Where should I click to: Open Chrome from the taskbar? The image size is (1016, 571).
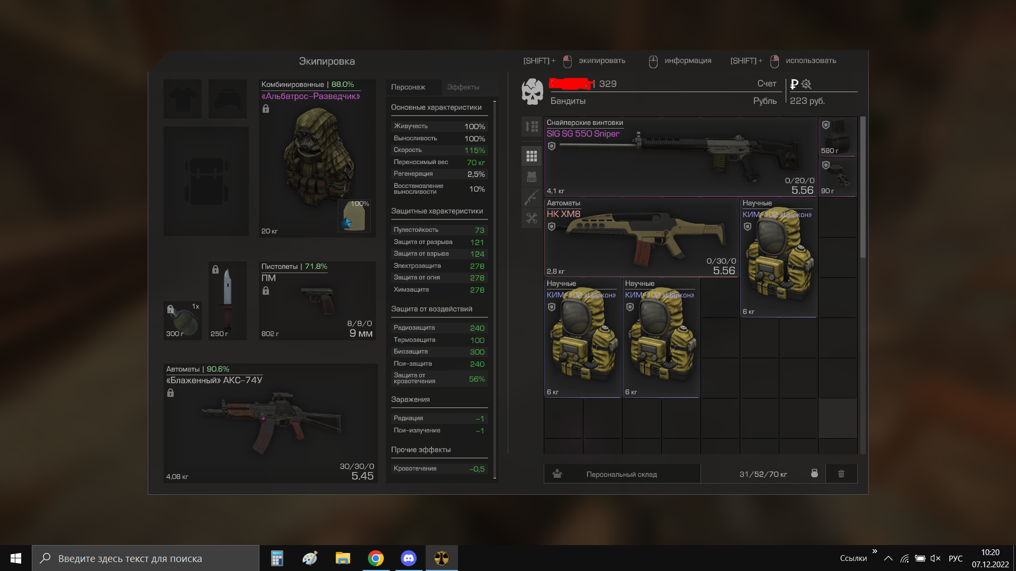pos(376,558)
